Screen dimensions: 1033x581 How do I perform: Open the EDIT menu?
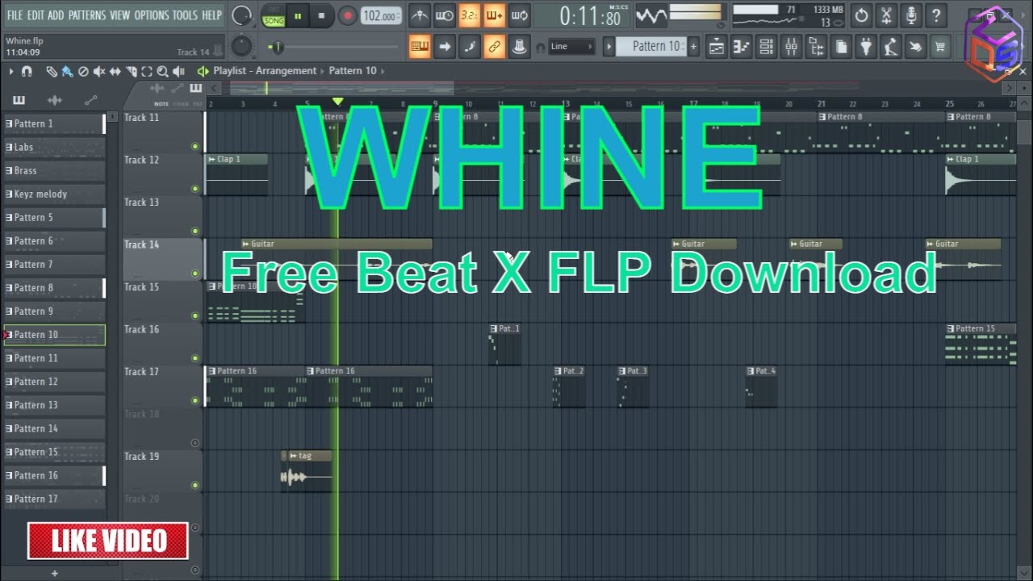36,15
